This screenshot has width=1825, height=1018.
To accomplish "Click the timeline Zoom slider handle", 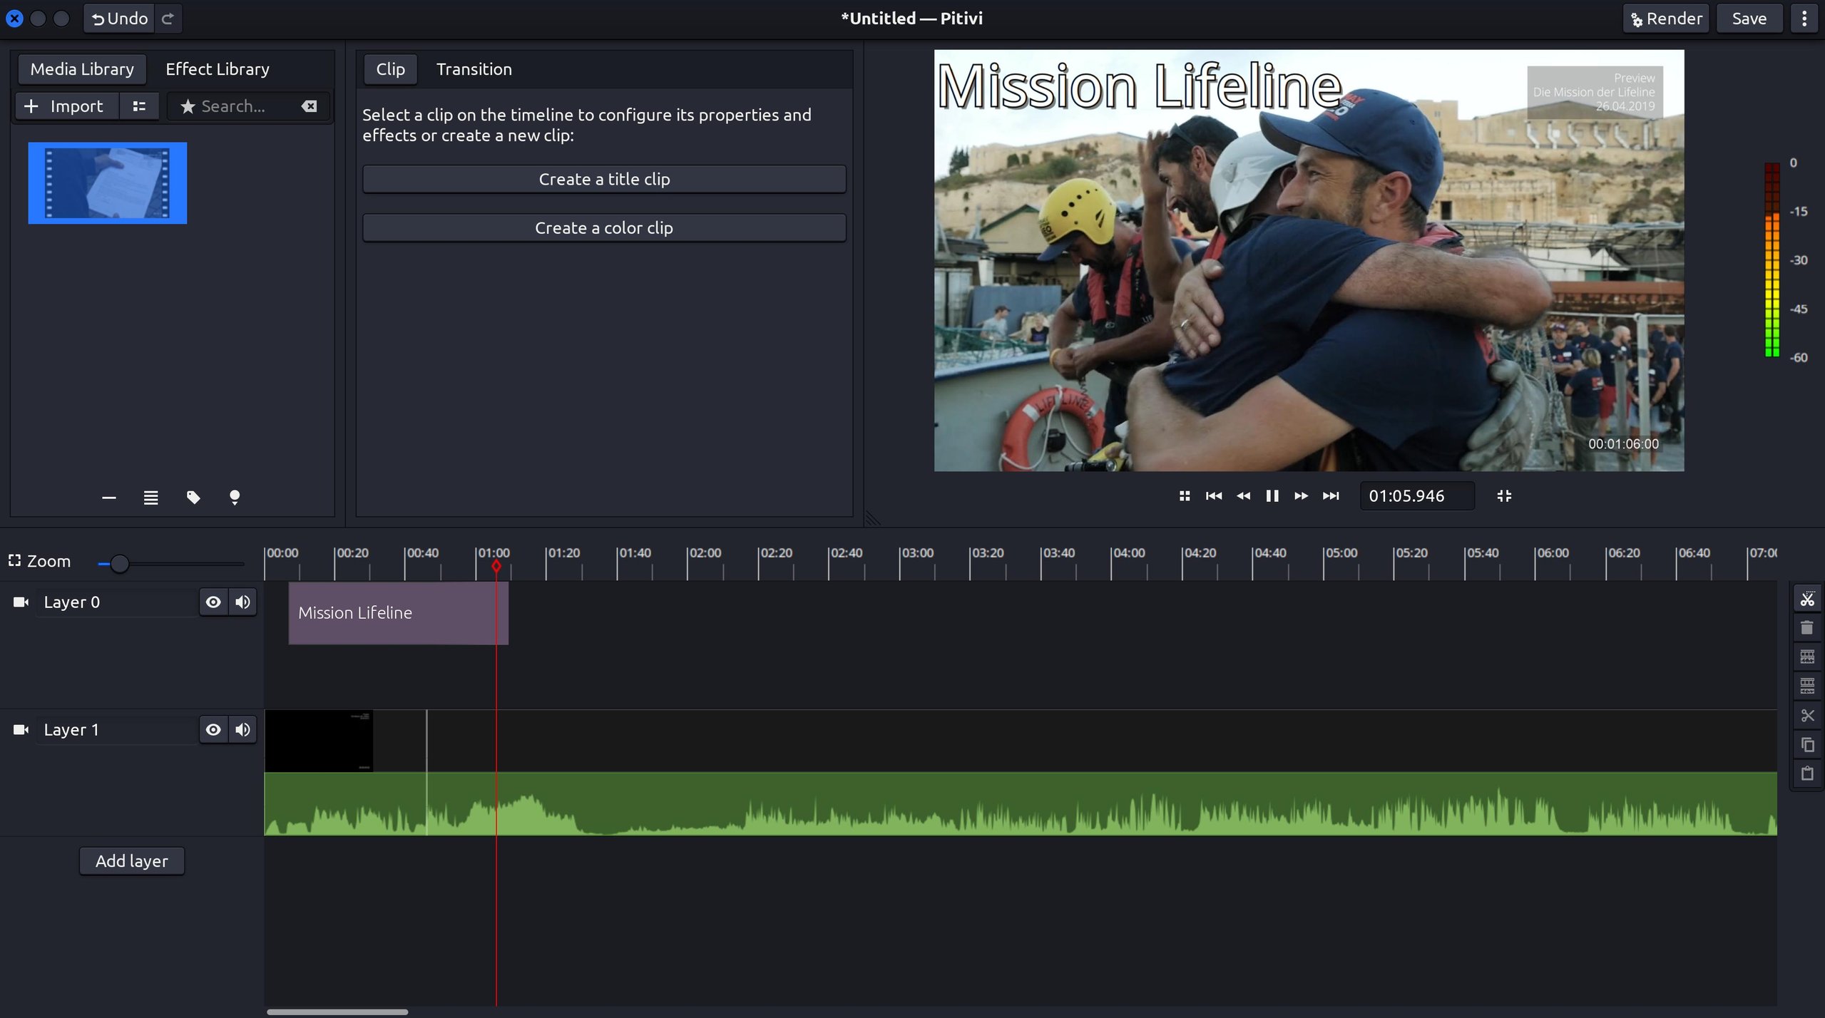I will coord(119,564).
